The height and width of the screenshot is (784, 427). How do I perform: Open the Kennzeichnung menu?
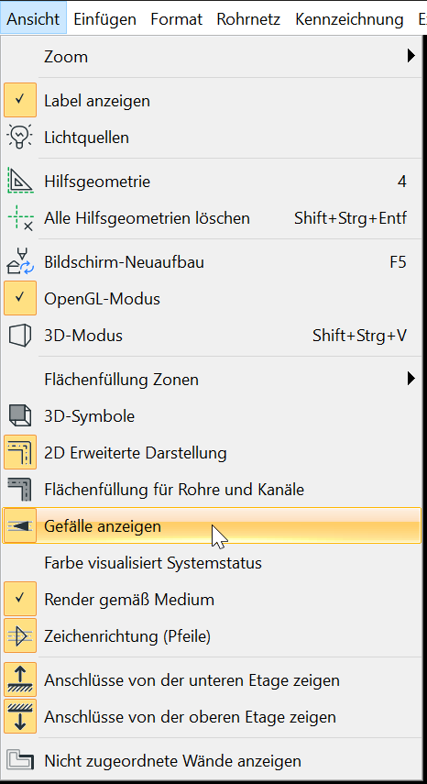pyautogui.click(x=349, y=19)
